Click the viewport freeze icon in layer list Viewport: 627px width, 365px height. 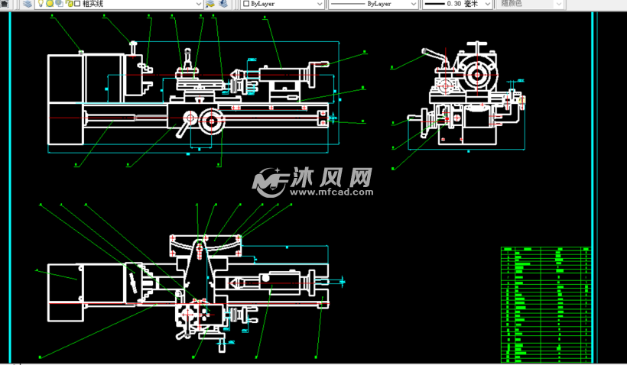[x=59, y=4]
